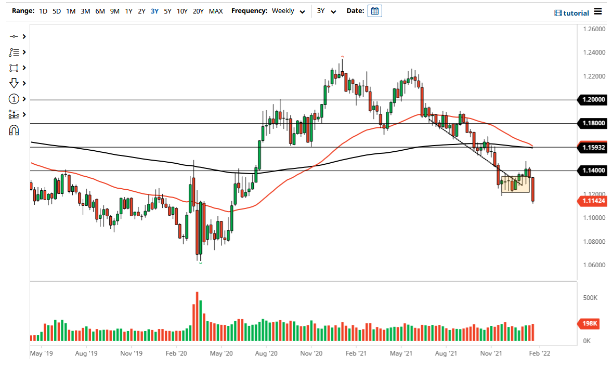Click the MAX range button
The width and height of the screenshot is (612, 367).
[x=216, y=11]
